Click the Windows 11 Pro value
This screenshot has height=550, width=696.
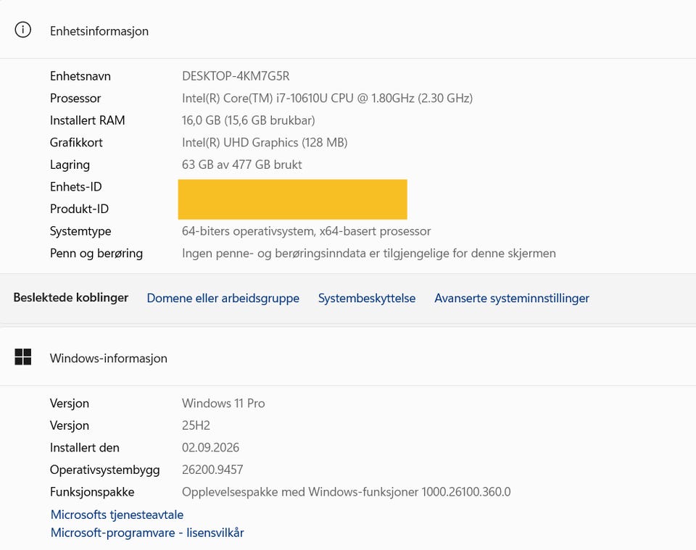click(223, 403)
